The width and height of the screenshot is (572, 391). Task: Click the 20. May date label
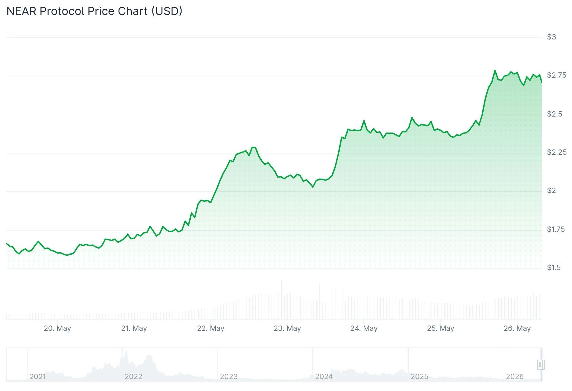click(x=57, y=328)
